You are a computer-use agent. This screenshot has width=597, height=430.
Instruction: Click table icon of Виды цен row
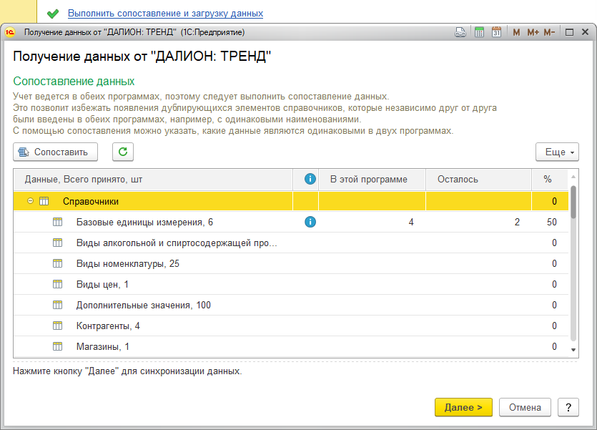pos(57,284)
